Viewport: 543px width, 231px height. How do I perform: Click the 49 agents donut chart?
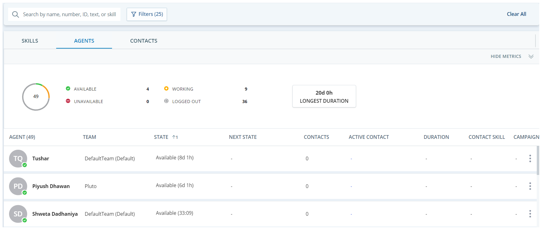36,97
